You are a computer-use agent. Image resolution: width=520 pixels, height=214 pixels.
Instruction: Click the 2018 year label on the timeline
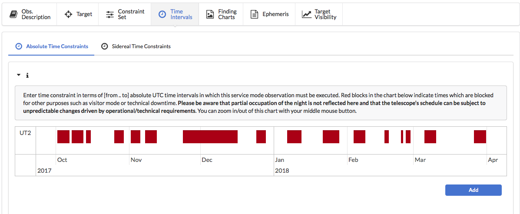tap(282, 171)
